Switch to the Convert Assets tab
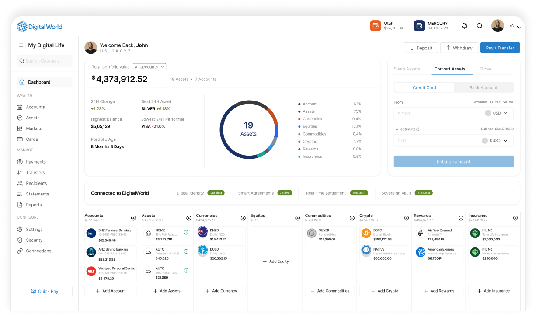Image resolution: width=536 pixels, height=317 pixels. tap(450, 69)
